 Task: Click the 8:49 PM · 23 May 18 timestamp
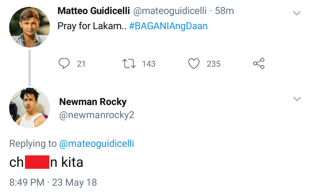[53, 182]
